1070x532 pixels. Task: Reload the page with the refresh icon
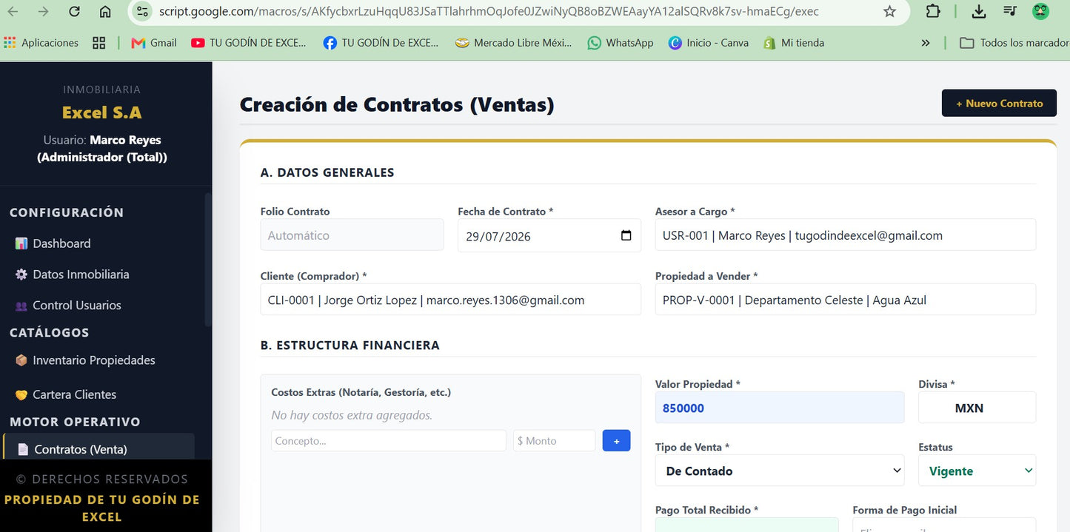point(74,12)
